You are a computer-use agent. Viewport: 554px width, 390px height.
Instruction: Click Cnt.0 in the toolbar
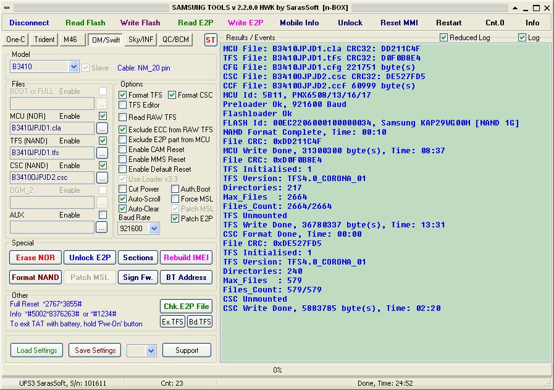[495, 23]
